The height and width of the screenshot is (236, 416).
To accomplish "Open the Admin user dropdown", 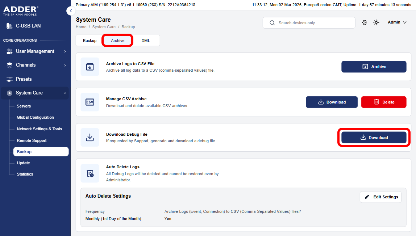I will tap(397, 22).
